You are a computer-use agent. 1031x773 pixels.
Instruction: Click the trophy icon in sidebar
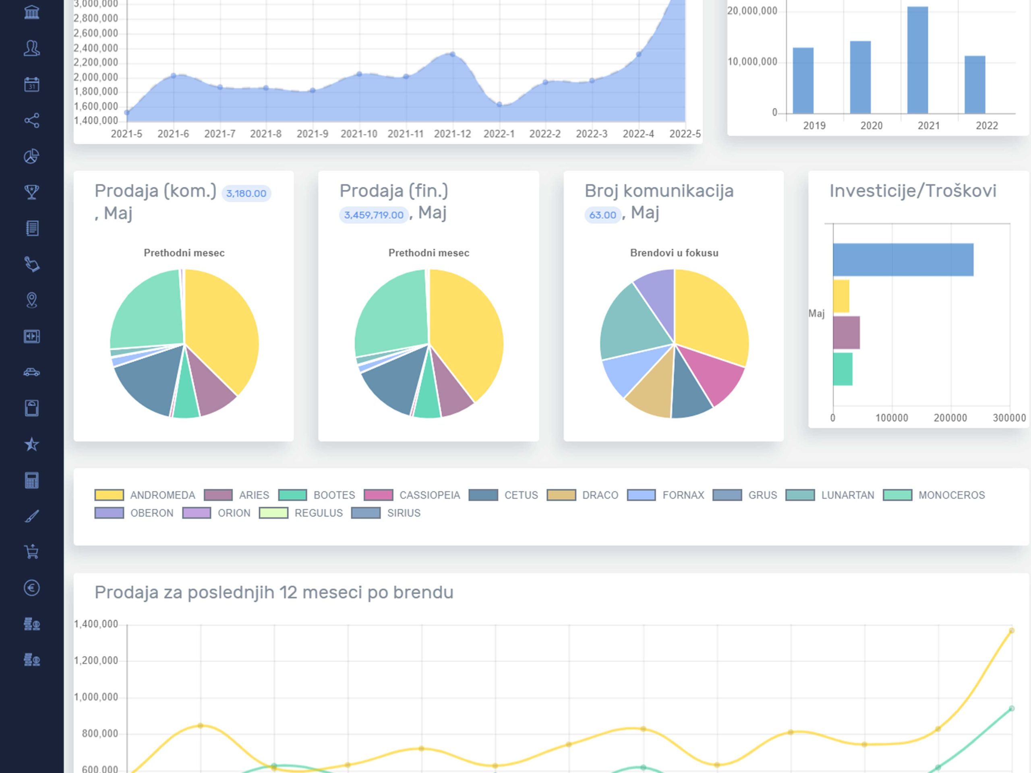[32, 192]
